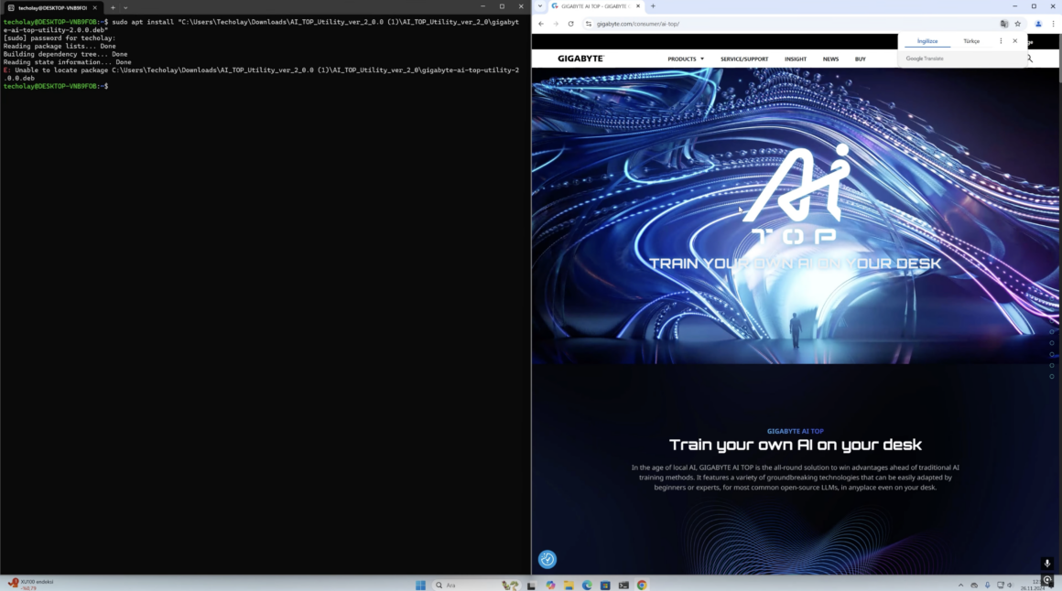Image resolution: width=1062 pixels, height=591 pixels.
Task: Open Microsoft Store from the taskbar
Action: tap(605, 585)
